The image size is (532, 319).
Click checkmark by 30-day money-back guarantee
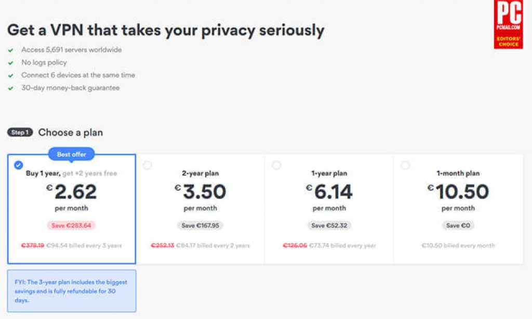click(x=11, y=88)
